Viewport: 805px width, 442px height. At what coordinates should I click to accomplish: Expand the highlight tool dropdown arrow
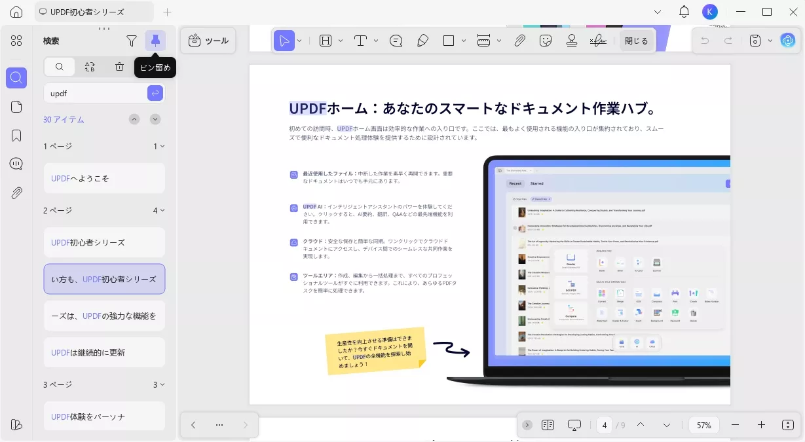click(x=341, y=41)
